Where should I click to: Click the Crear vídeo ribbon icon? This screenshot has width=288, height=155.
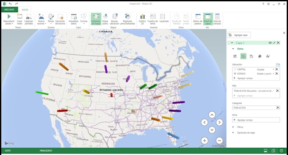pos(19,17)
